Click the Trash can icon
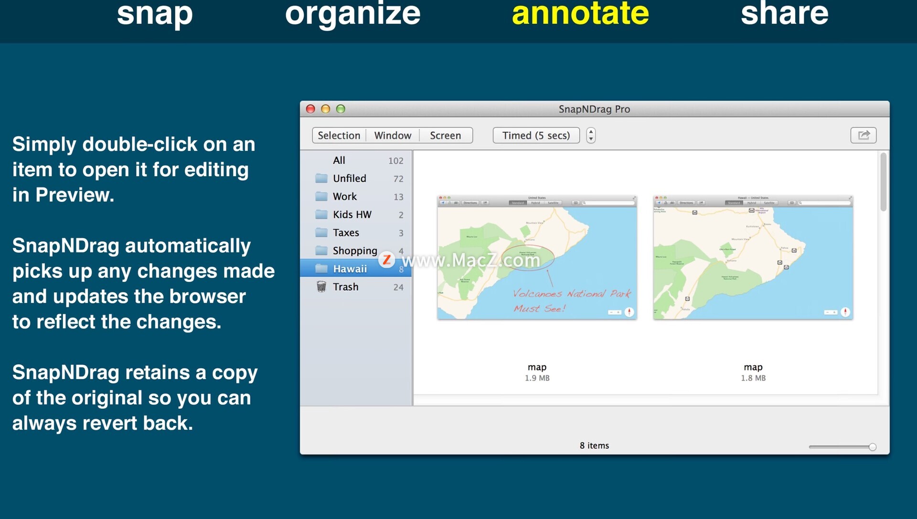The width and height of the screenshot is (917, 519). [x=321, y=286]
